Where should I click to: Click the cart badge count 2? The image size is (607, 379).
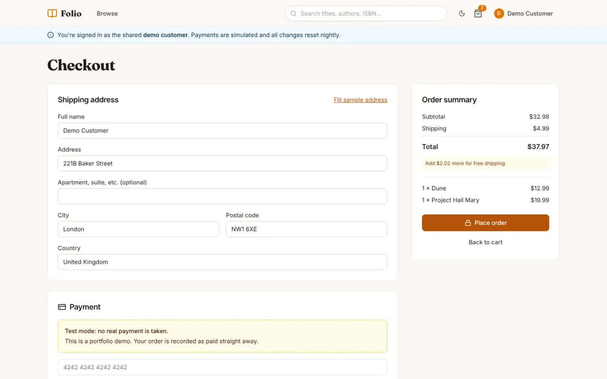(x=482, y=8)
